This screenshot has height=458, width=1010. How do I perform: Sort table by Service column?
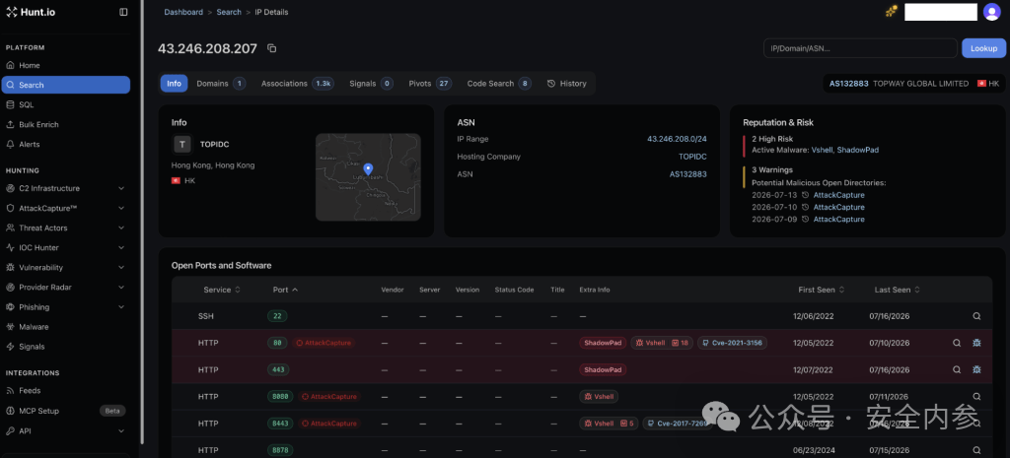pyautogui.click(x=222, y=290)
